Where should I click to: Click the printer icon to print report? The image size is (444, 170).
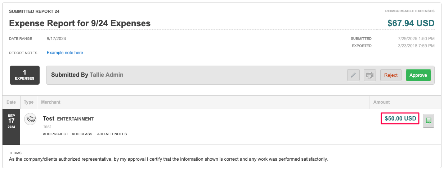click(369, 75)
